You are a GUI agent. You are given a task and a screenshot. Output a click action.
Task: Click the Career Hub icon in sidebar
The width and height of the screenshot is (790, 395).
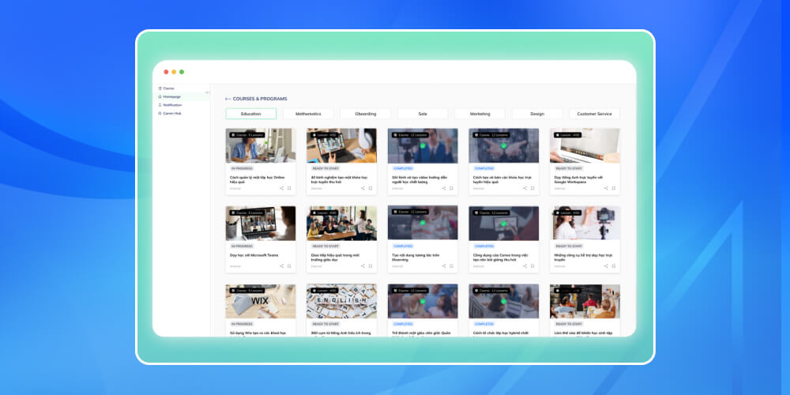(x=160, y=113)
